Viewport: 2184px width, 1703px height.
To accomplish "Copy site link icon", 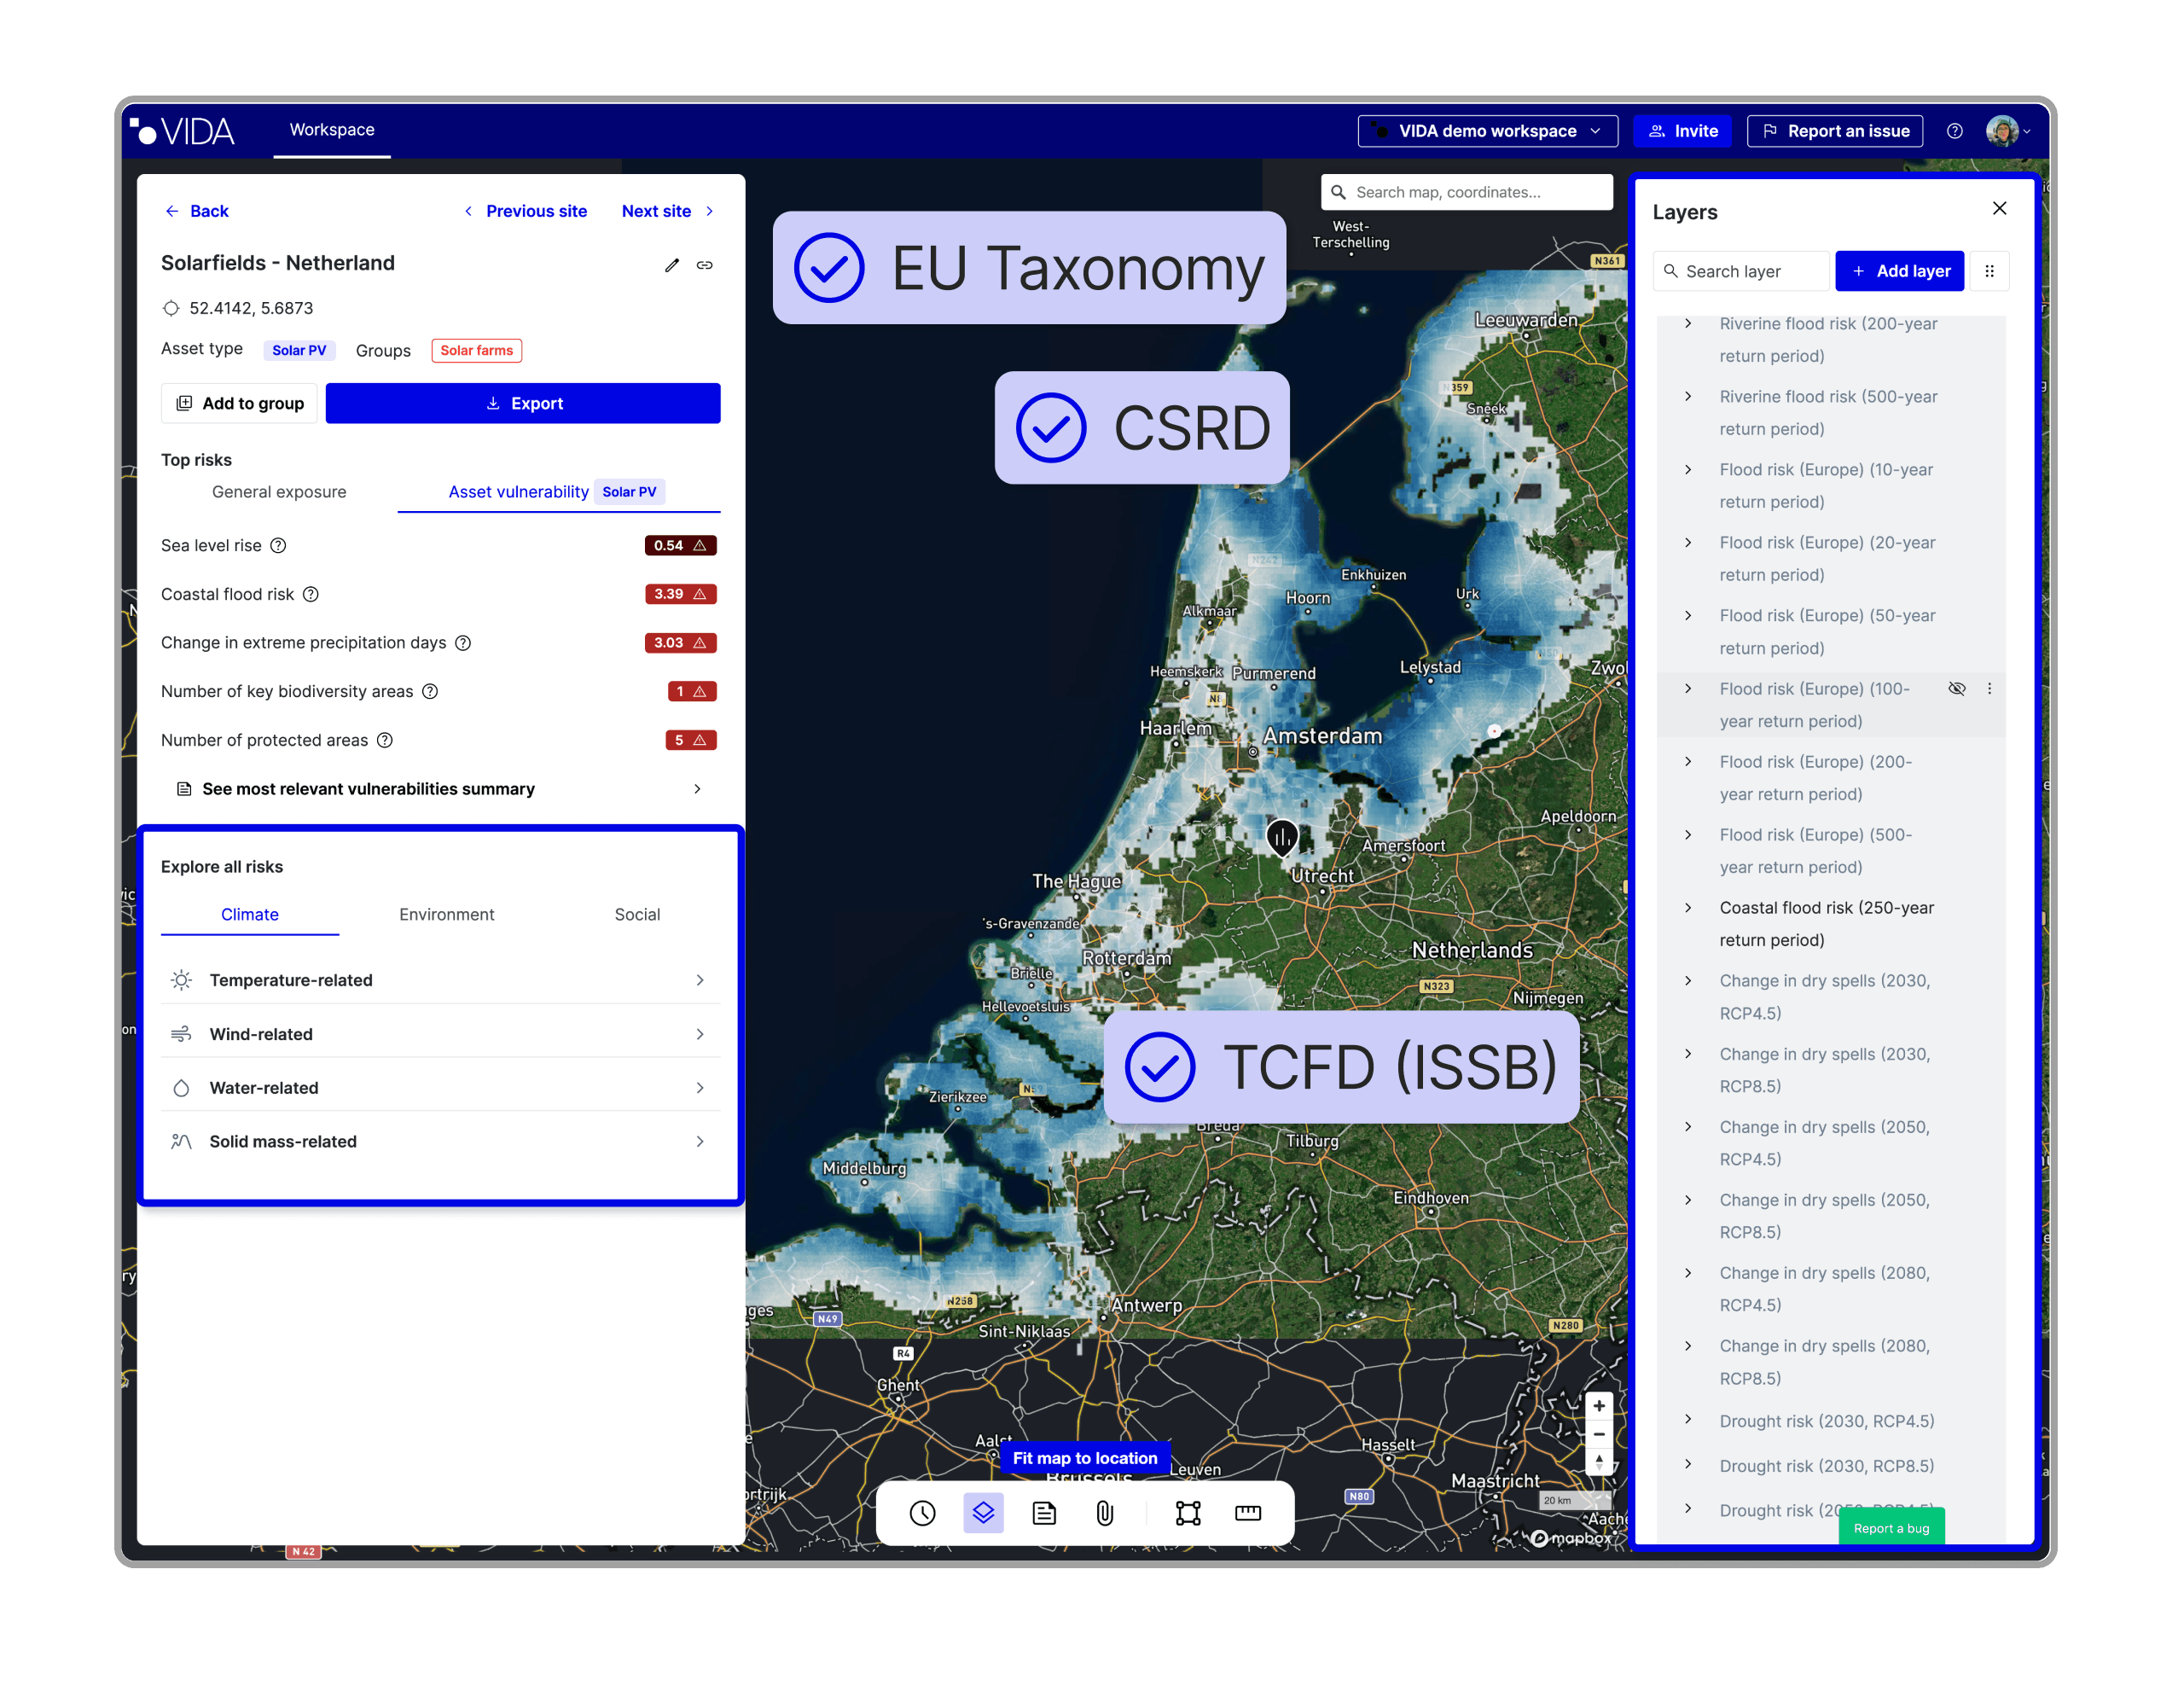I will coord(705,265).
